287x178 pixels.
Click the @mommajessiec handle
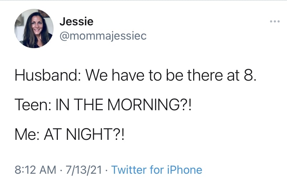(103, 36)
